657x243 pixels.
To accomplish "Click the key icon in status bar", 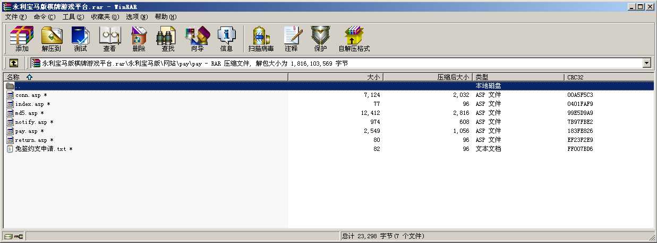I will pos(19,236).
